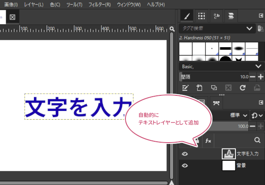Viewport: 265px width, 185px height.
Task: Select the 文字を入力 layer name
Action: pyautogui.click(x=247, y=154)
